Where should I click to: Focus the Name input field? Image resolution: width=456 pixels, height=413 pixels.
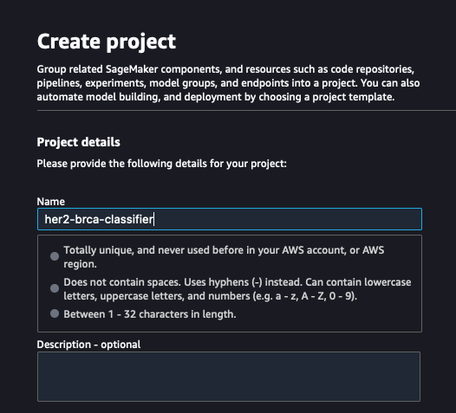click(x=230, y=219)
